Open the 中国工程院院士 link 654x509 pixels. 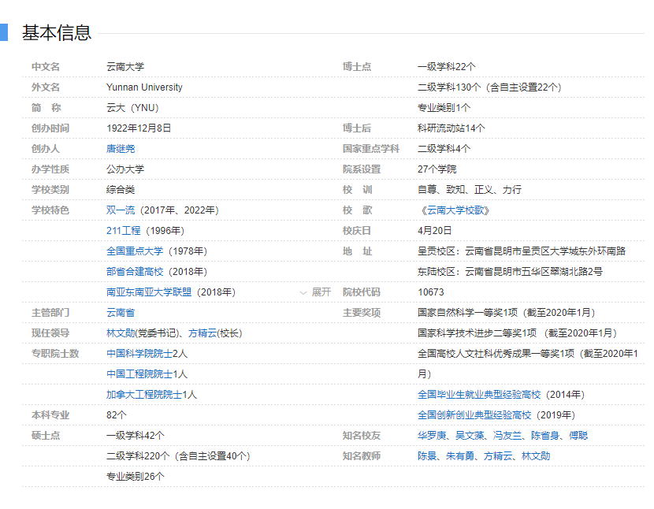139,374
